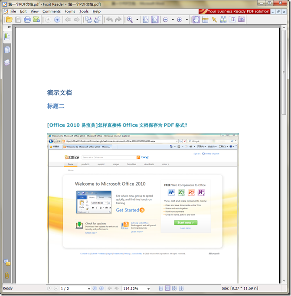Print the document using the printer icon
The image size is (291, 296).
27,20
